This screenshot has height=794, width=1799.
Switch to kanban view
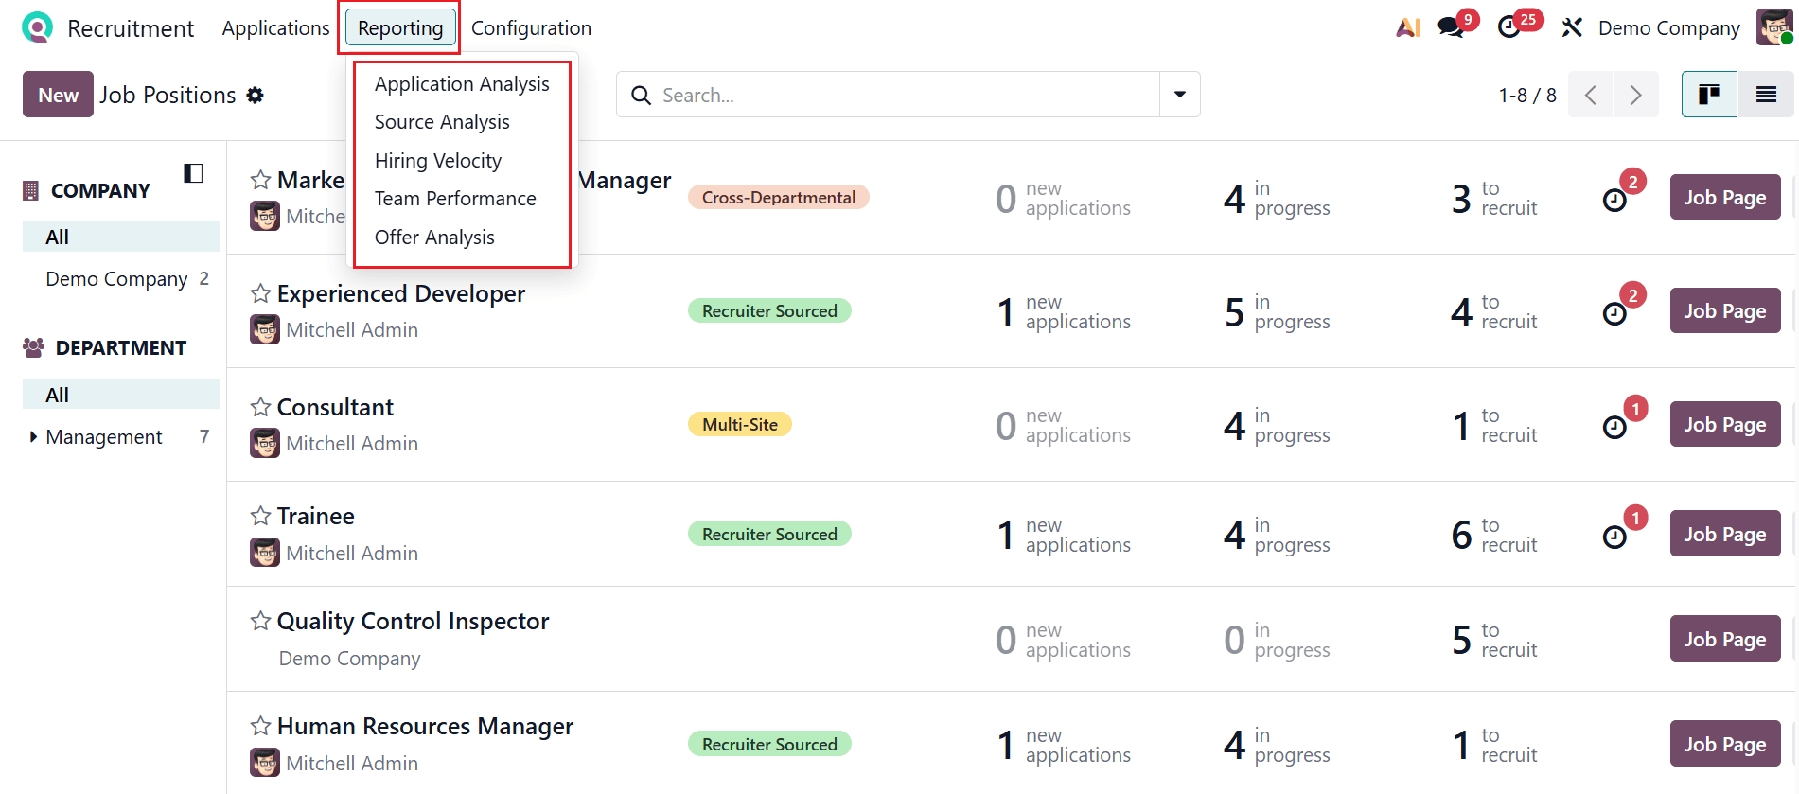pyautogui.click(x=1709, y=94)
